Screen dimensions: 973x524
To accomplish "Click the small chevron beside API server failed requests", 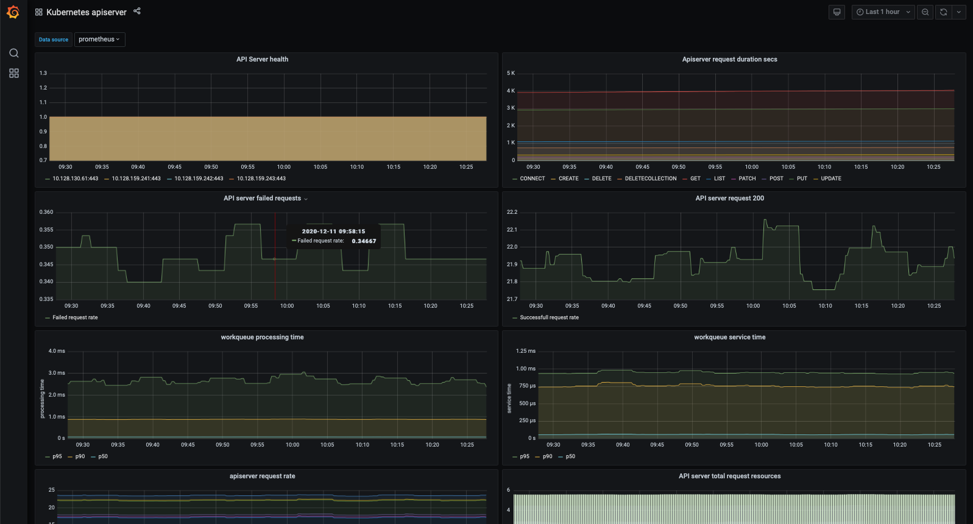I will [306, 199].
